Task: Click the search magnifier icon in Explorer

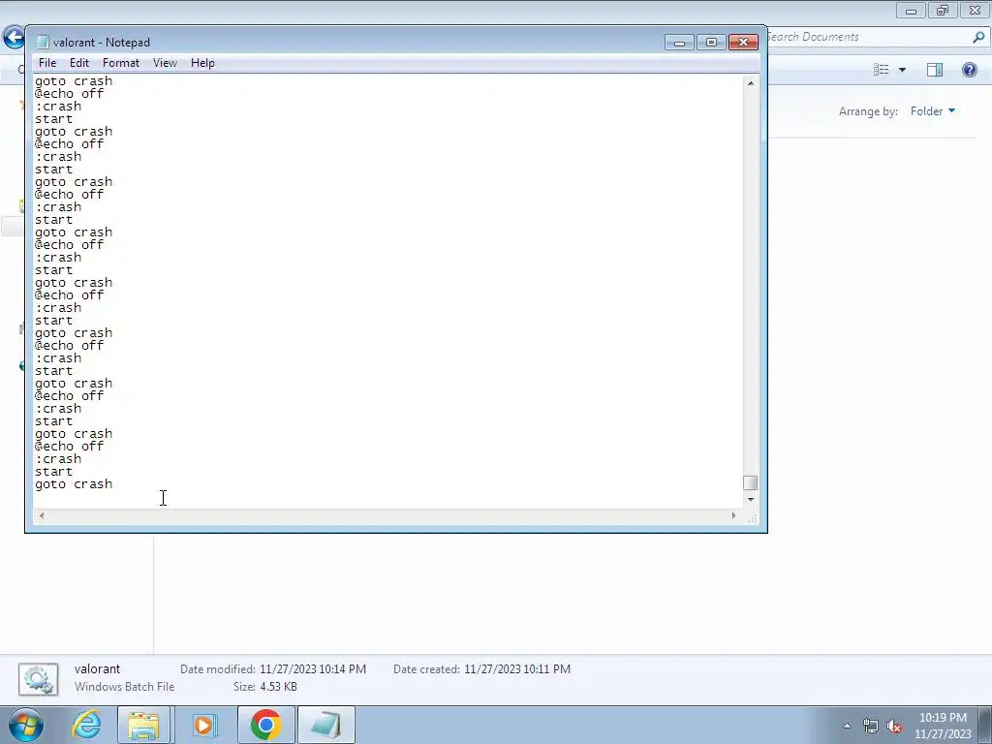Action: pos(978,38)
